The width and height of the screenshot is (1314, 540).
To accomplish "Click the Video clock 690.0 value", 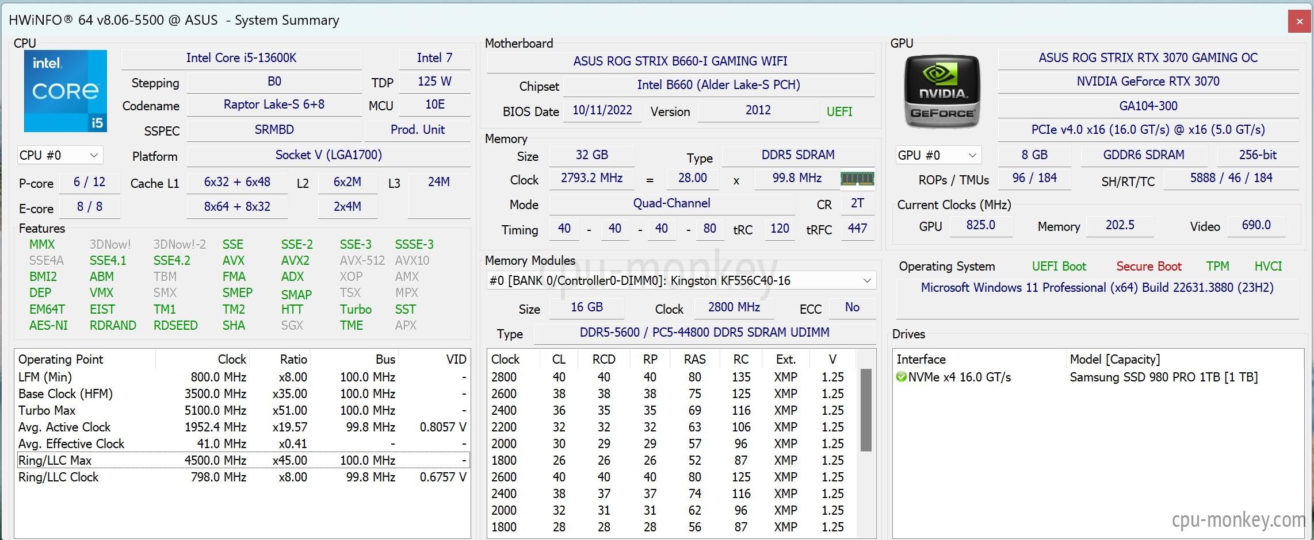I will [x=1256, y=225].
